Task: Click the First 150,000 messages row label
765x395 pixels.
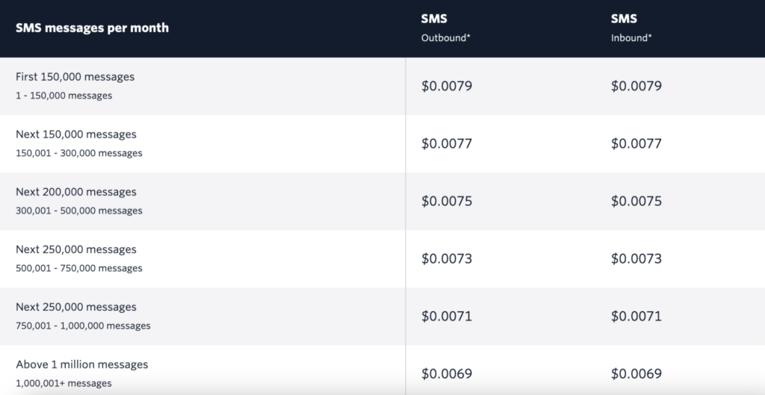Action: (75, 77)
